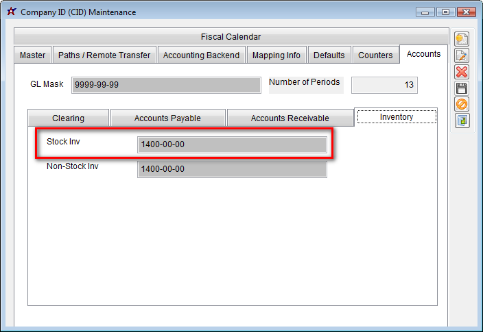Open the Accounts Payable sub-tab

point(167,118)
